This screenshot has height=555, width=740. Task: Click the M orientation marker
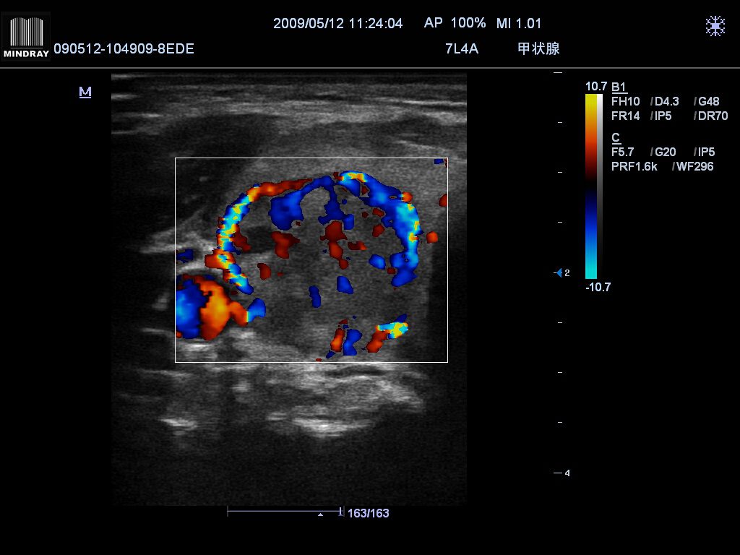[x=85, y=92]
